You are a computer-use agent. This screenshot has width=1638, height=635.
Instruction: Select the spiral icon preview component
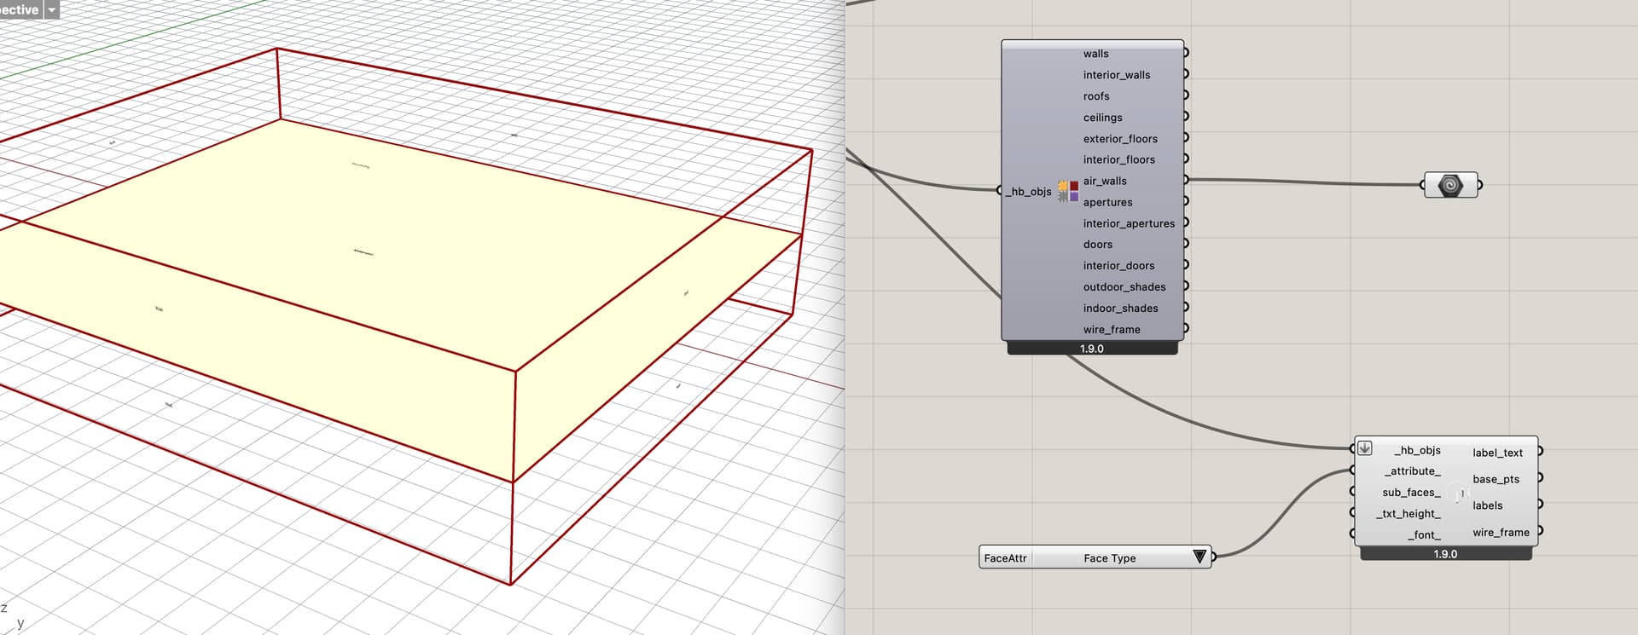(1450, 185)
